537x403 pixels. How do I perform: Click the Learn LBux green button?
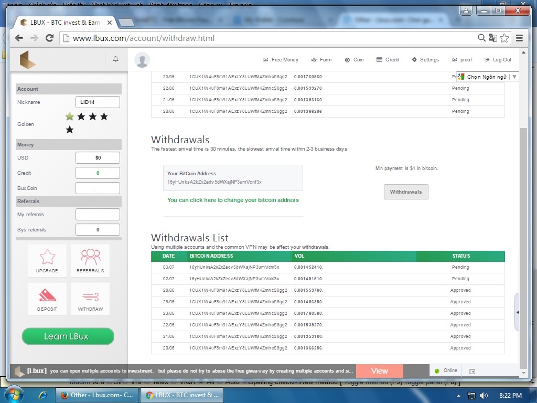[x=68, y=336]
